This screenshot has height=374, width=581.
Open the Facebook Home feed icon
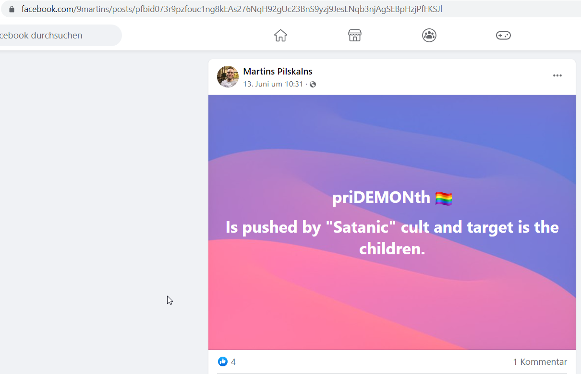pos(280,35)
